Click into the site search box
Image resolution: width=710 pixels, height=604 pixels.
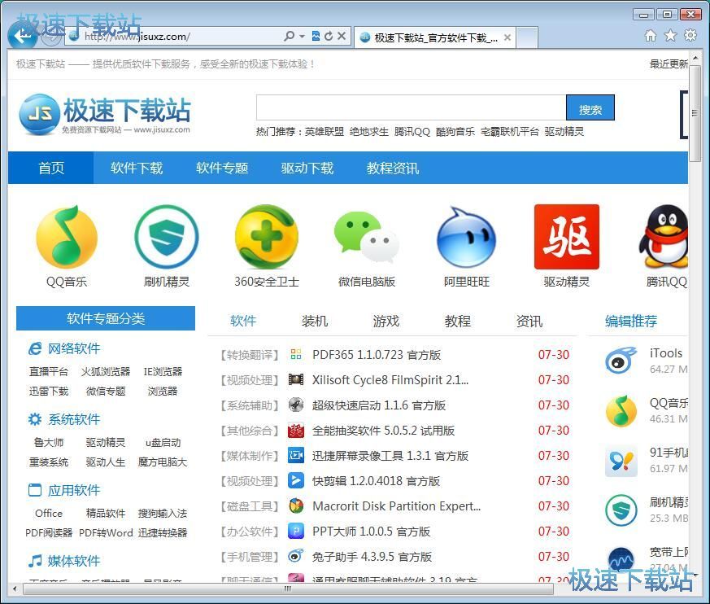point(412,107)
